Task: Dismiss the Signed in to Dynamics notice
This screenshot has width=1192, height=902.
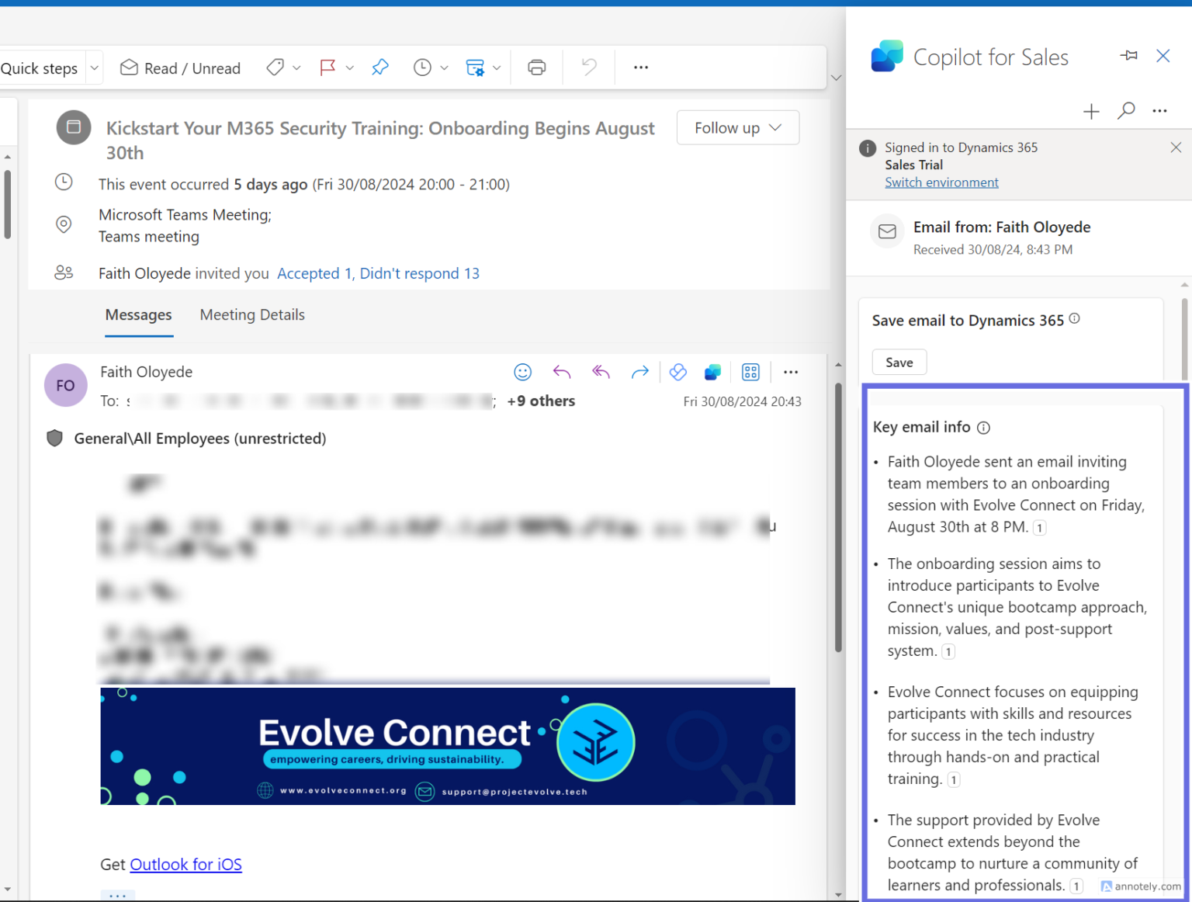Action: pyautogui.click(x=1176, y=147)
